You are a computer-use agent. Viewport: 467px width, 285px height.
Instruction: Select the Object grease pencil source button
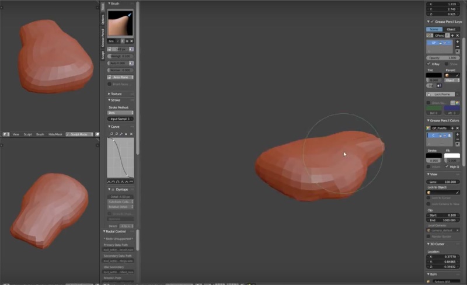451,29
